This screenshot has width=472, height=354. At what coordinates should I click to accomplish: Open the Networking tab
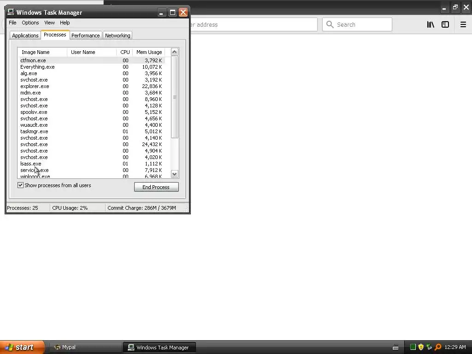(x=118, y=35)
